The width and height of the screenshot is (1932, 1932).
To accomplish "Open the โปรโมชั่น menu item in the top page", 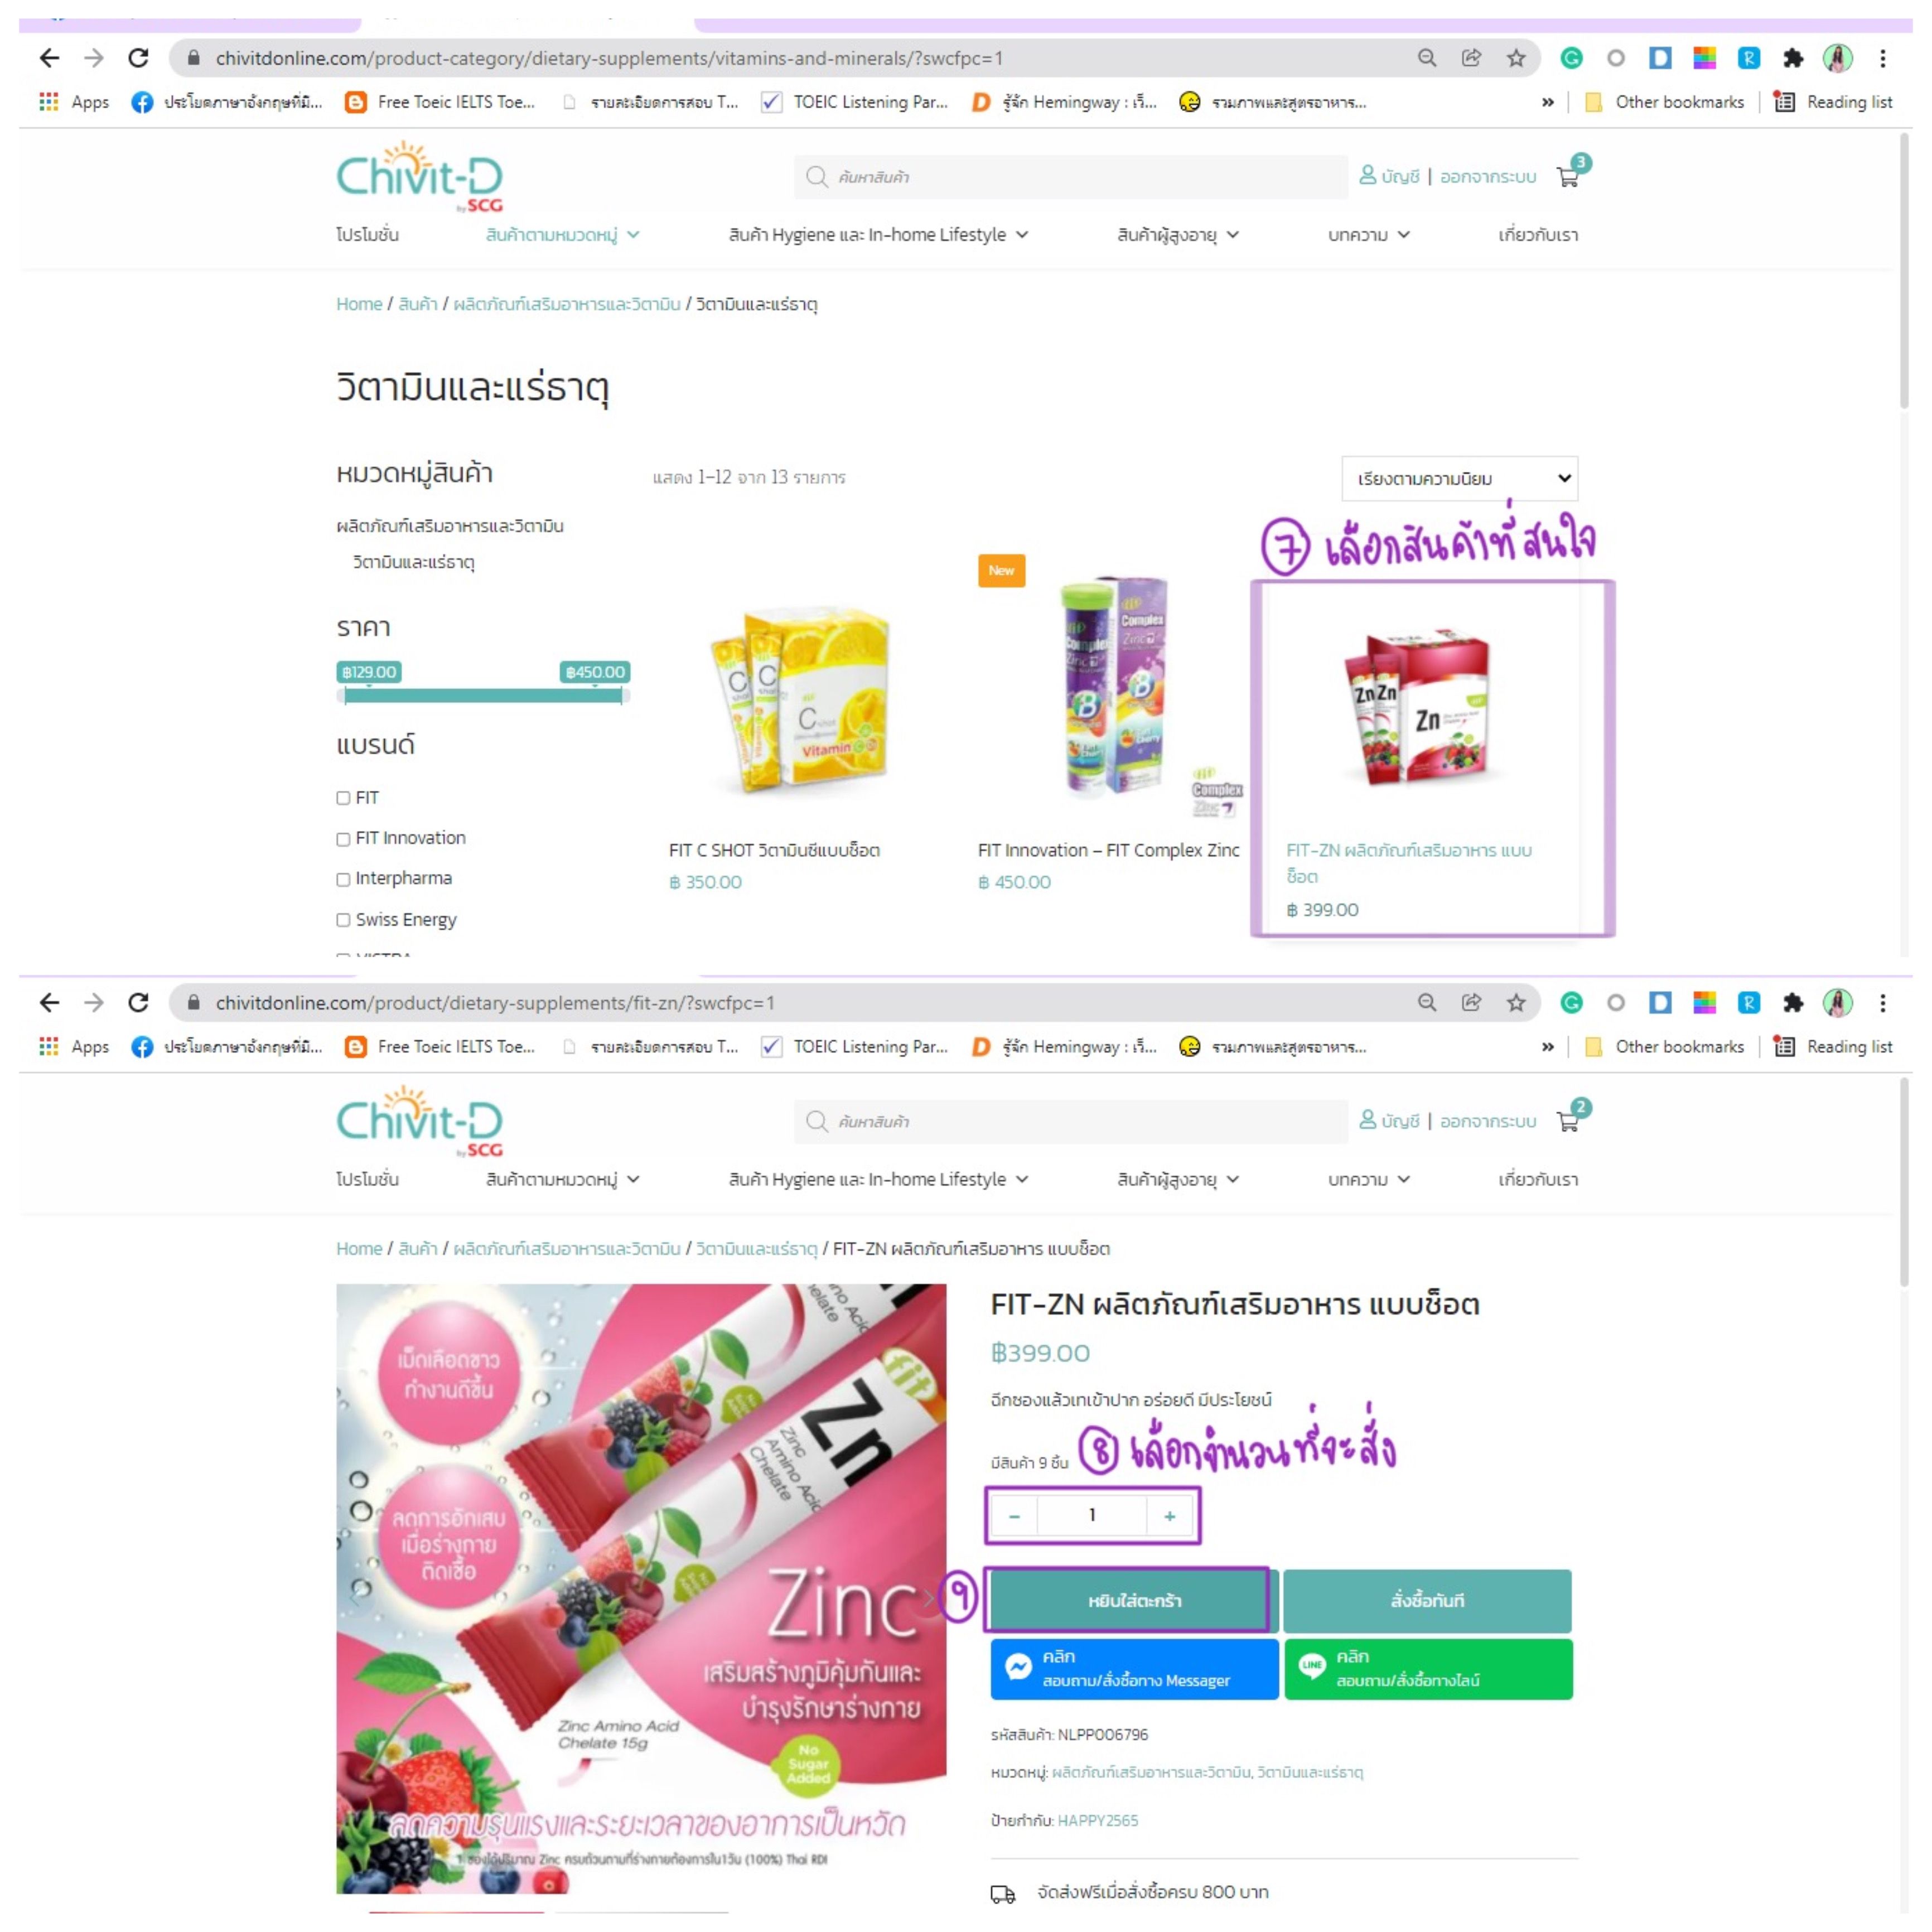I will click(x=367, y=235).
